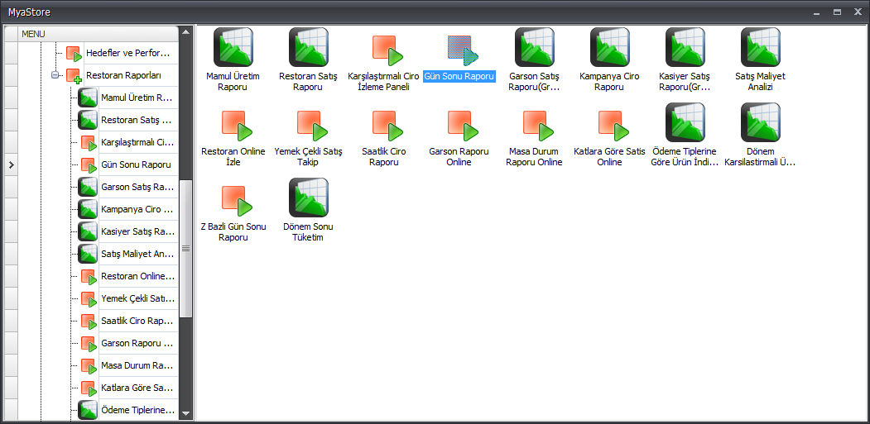This screenshot has width=870, height=424.
Task: Click the row indicator arrow beside the tree
Action: tap(11, 164)
